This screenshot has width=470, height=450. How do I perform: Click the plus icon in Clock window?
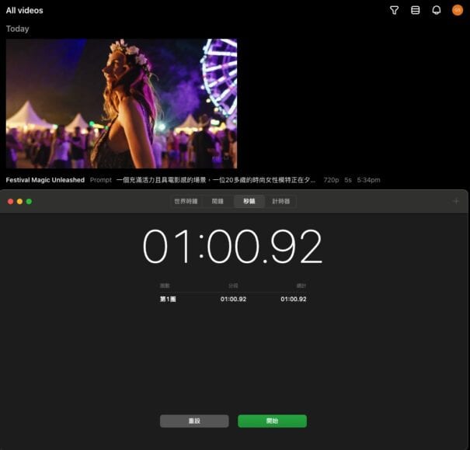click(x=456, y=201)
